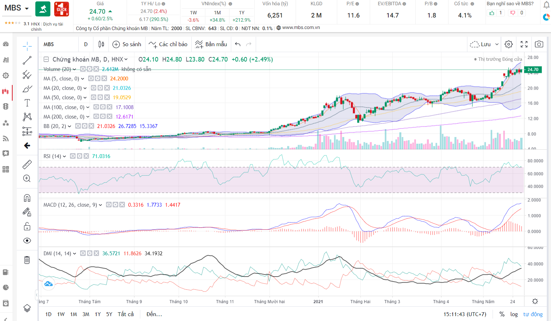Open the chart title HNX dropdown arrow
551x321 pixels.
pyautogui.click(x=126, y=59)
